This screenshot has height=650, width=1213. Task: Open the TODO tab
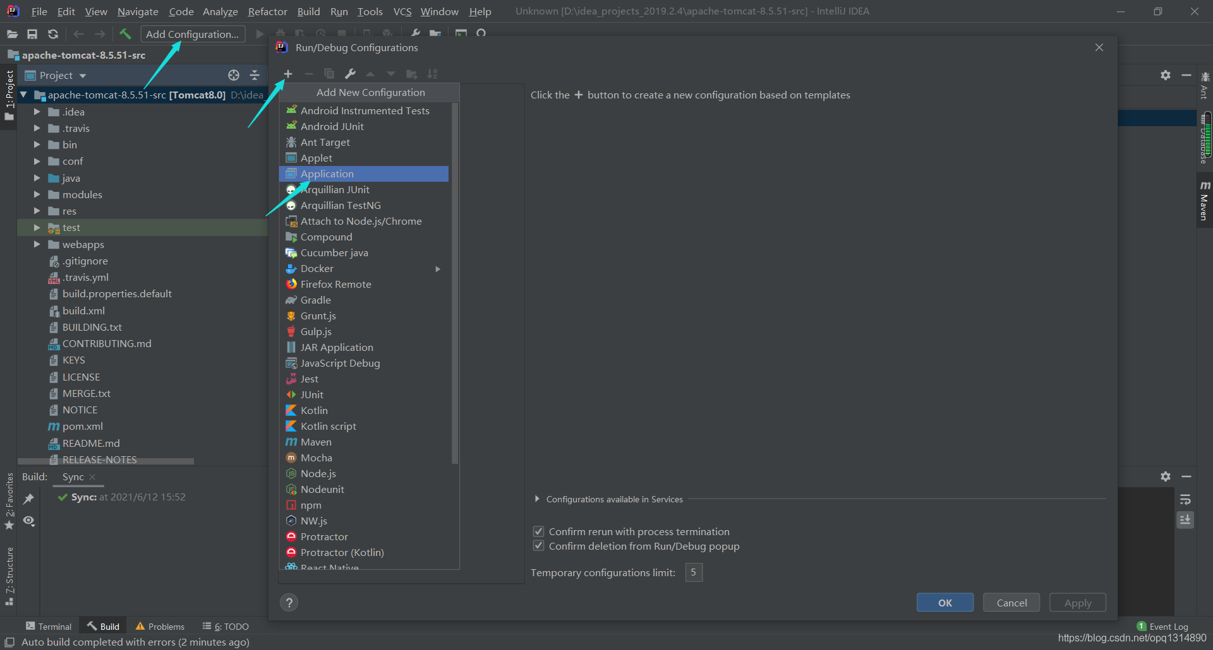[x=226, y=627]
